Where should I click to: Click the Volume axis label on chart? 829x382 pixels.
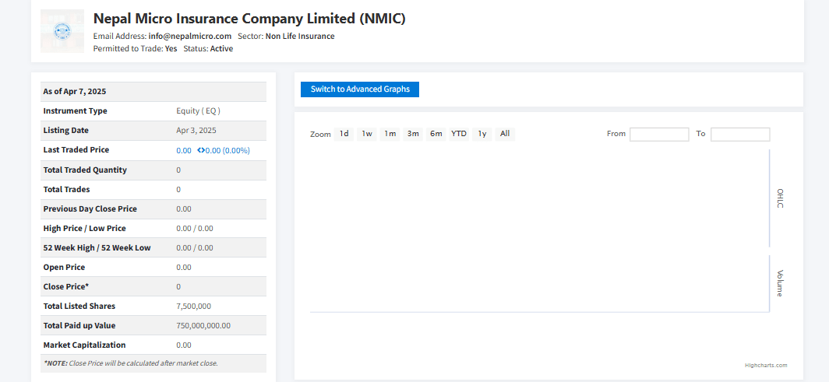[x=780, y=283]
